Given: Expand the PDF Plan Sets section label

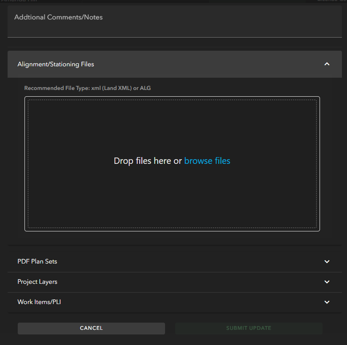Looking at the screenshot, I should [37, 261].
